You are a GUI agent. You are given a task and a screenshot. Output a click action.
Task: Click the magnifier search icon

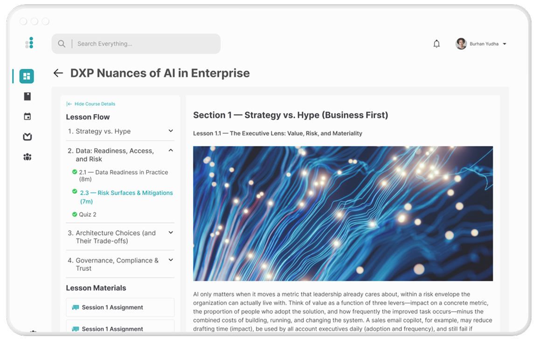[x=62, y=44]
